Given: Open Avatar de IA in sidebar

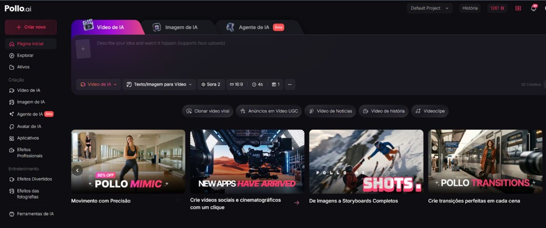Looking at the screenshot, I should [x=29, y=126].
